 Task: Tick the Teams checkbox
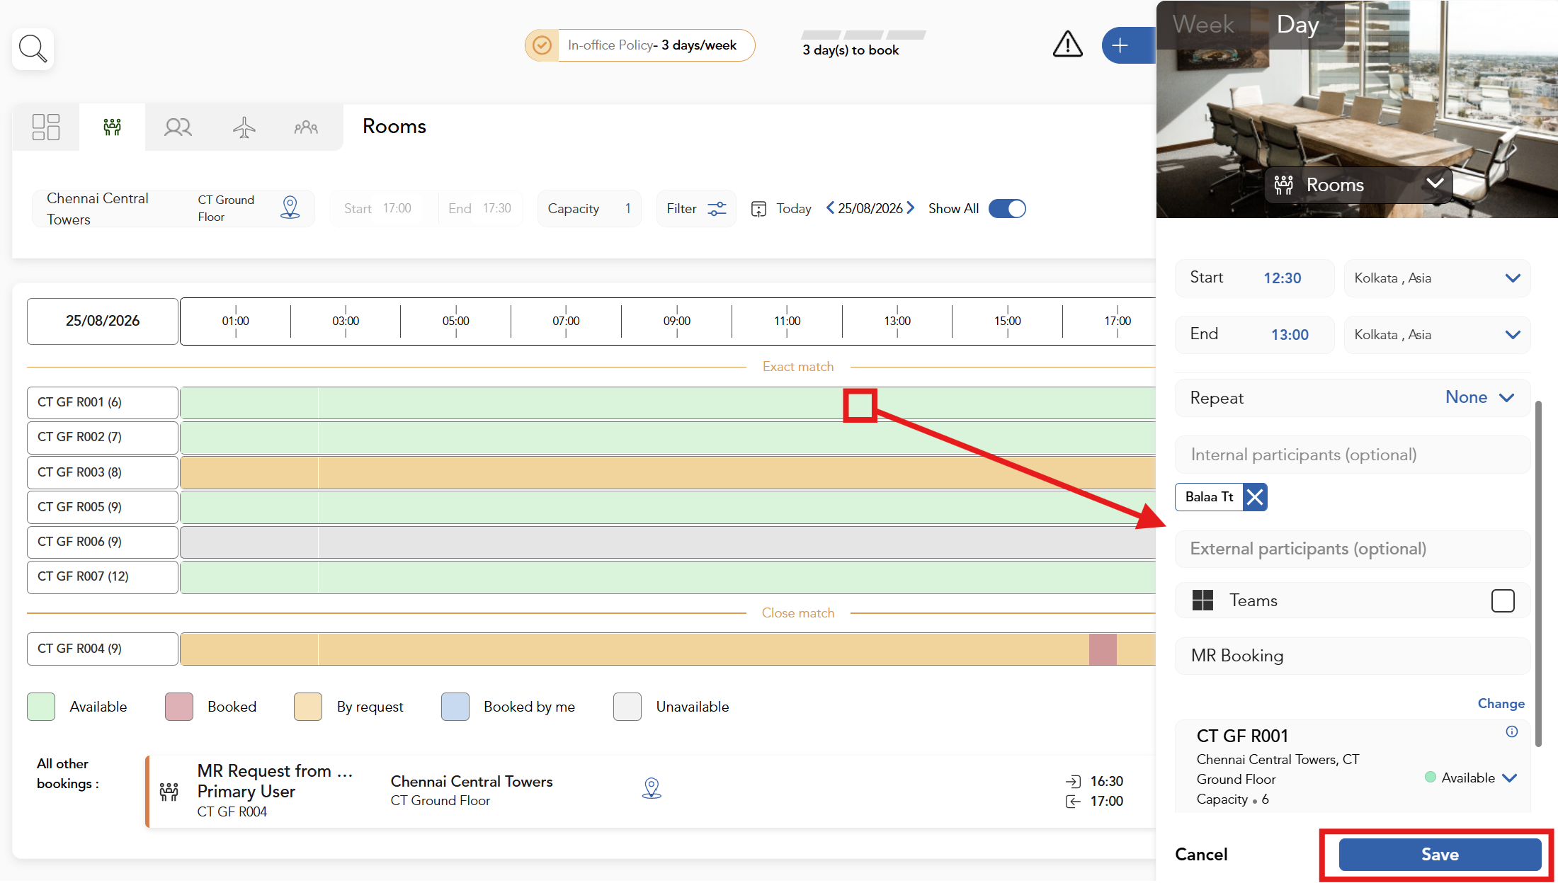click(x=1503, y=600)
